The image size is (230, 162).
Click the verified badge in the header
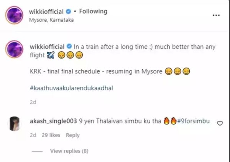click(68, 11)
